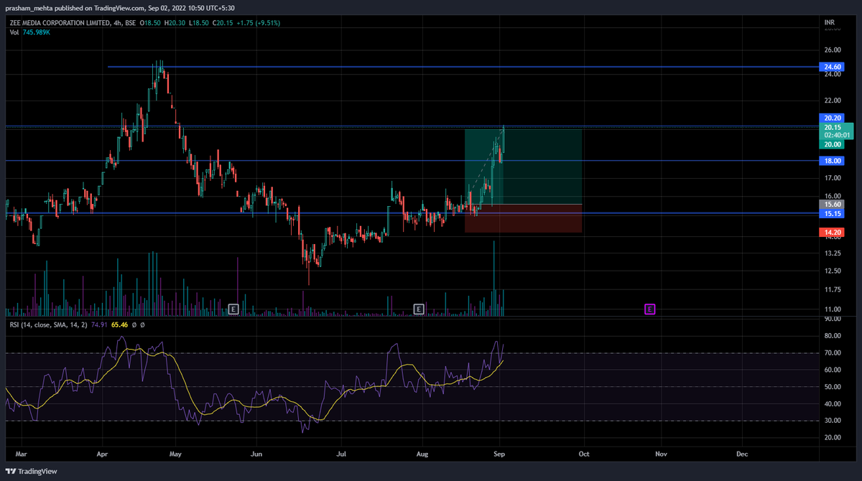Click the Dec label on time axis

pos(742,454)
